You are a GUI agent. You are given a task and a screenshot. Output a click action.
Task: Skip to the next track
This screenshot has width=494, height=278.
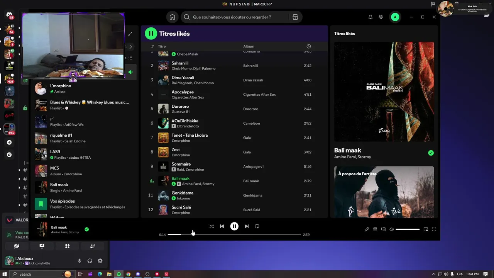[x=247, y=226]
